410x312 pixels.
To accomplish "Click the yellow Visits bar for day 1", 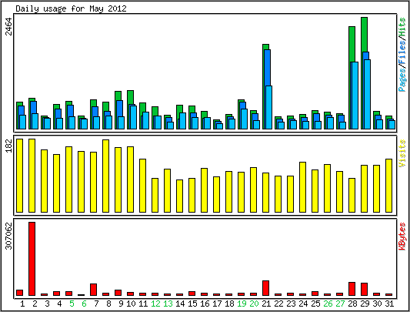I will pos(19,176).
